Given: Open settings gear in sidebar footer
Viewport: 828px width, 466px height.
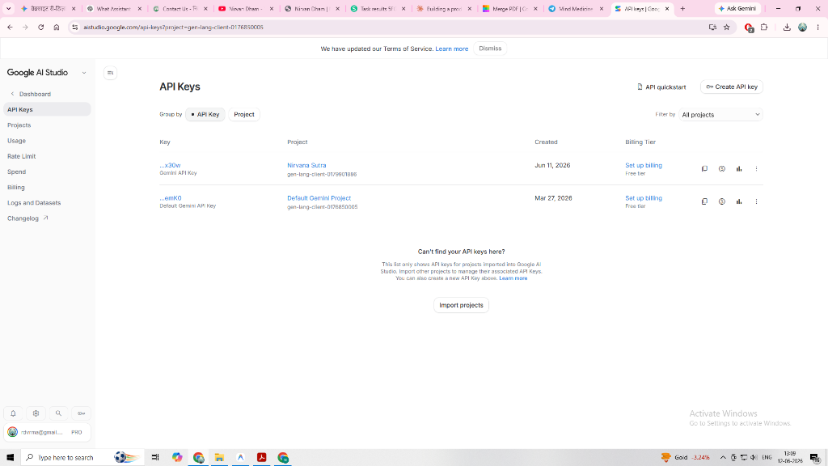Looking at the screenshot, I should (36, 413).
